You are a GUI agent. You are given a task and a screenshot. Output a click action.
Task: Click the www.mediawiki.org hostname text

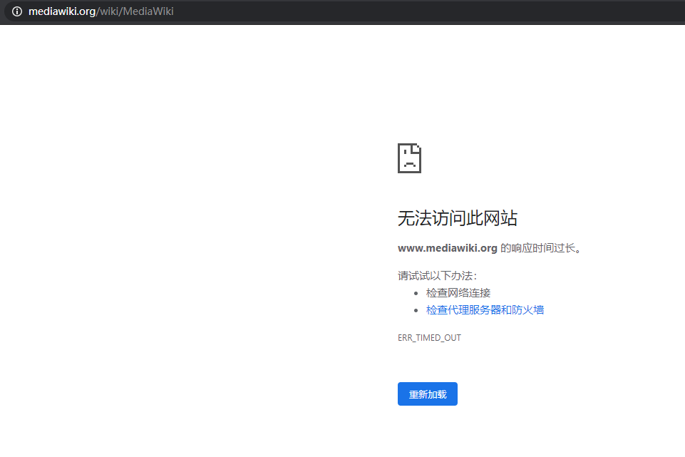tap(448, 248)
